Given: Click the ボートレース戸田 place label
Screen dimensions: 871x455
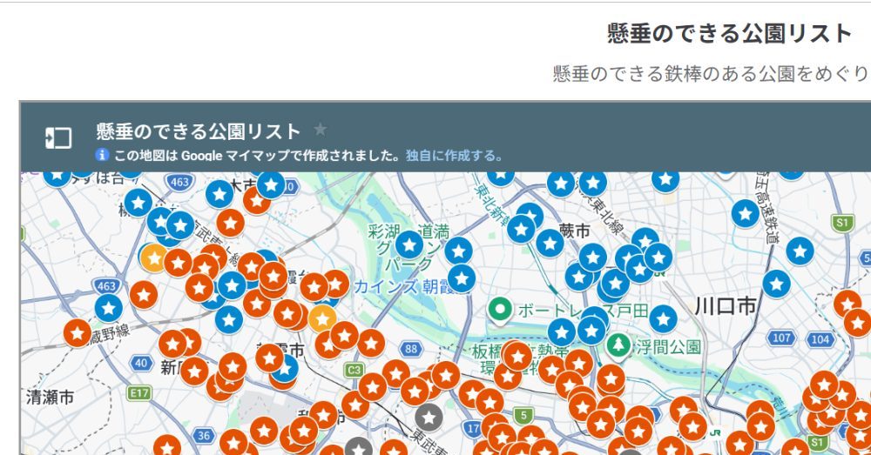Looking at the screenshot, I should click(x=583, y=311).
